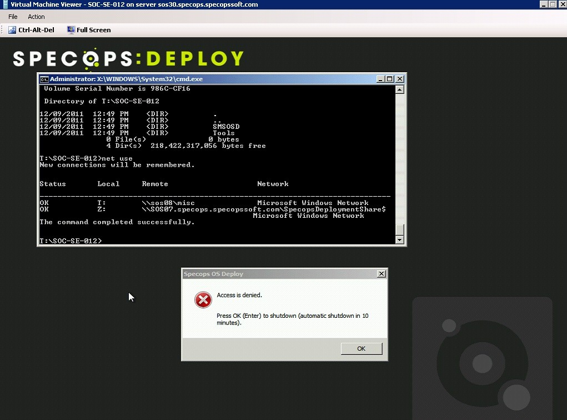Minimize the cmd.exe window
Screen dimensions: 567x420
380,79
